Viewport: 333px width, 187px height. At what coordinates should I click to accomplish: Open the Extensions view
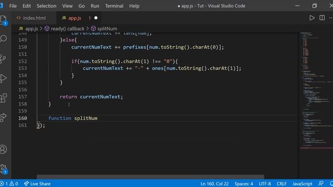(x=4, y=98)
